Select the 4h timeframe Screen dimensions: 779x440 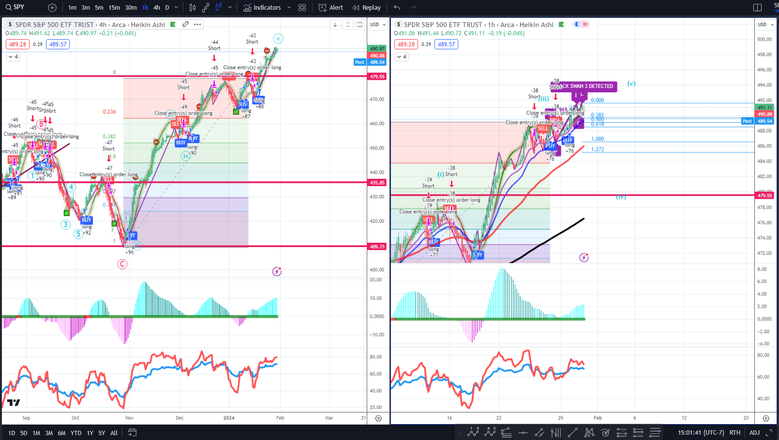tap(157, 8)
